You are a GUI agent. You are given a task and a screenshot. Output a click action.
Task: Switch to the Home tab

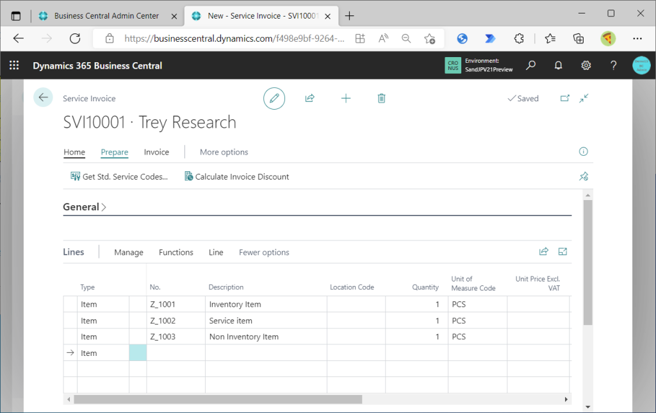tap(74, 152)
